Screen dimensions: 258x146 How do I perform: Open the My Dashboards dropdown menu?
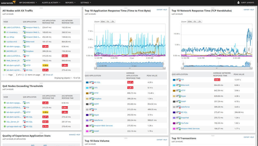(x=28, y=2)
